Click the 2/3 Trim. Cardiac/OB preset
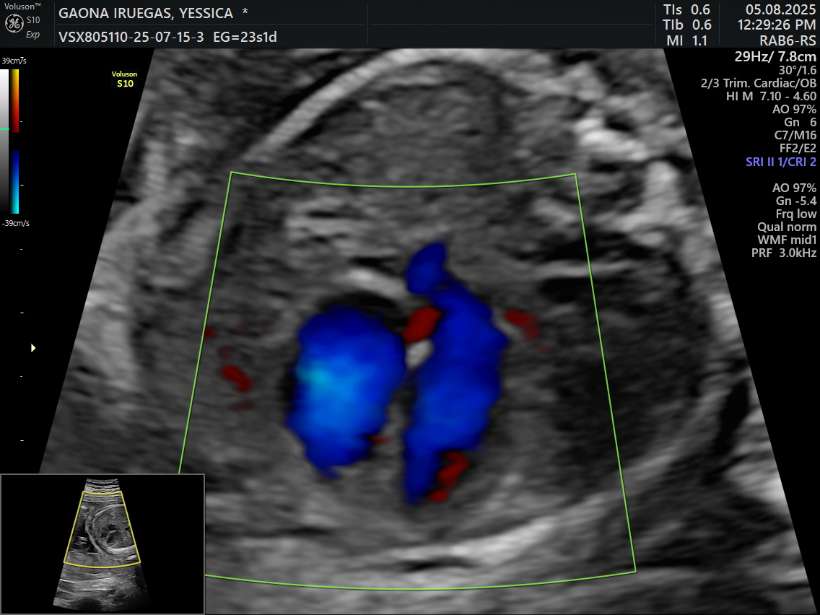This screenshot has width=820, height=615. click(759, 83)
